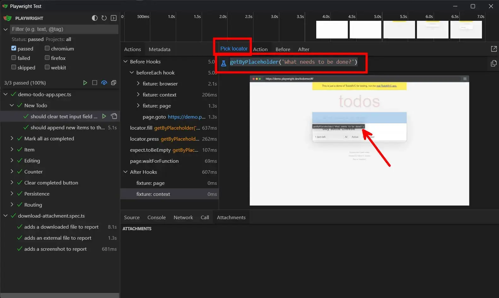This screenshot has height=298, width=499.
Task: Expand the Routing test group
Action: pyautogui.click(x=12, y=205)
